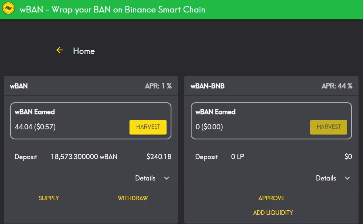This screenshot has width=363, height=224.
Task: Click the Banano logo icon in header
Action: pos(8,8)
